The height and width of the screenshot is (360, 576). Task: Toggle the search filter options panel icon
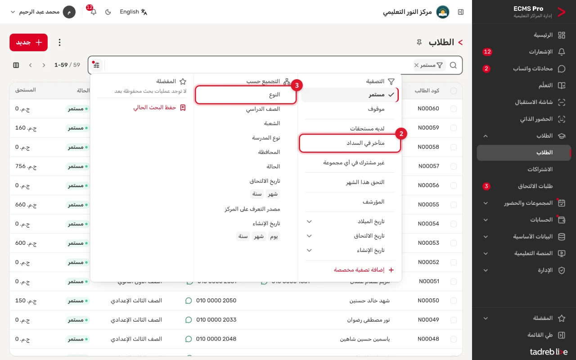pyautogui.click(x=96, y=65)
